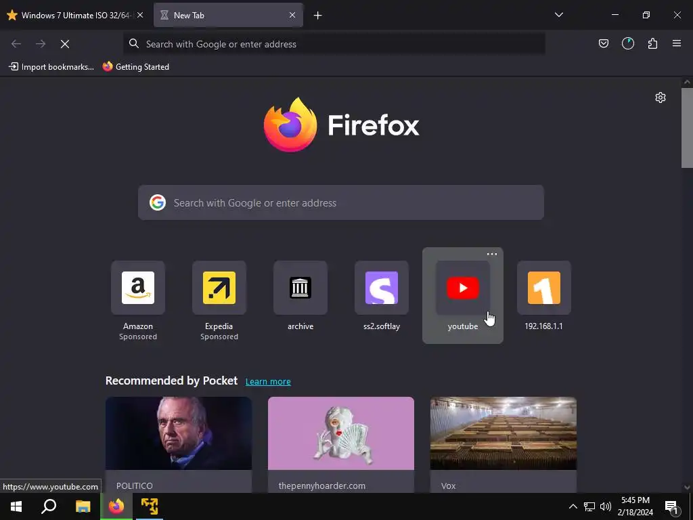Click scrollbar down arrow at bottom
Screen dimensions: 693x520
point(687,487)
